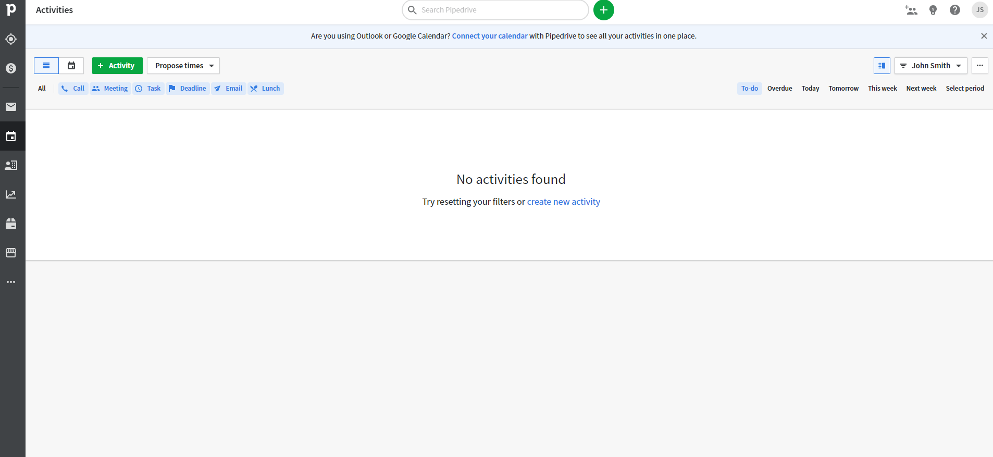Open the Mail inbox sidebar icon

point(11,107)
